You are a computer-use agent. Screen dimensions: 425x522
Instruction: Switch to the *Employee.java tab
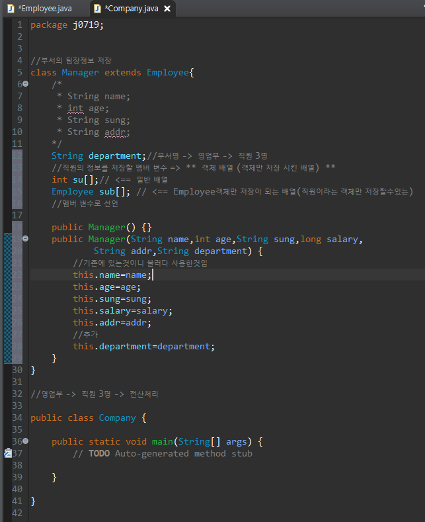[40, 9]
